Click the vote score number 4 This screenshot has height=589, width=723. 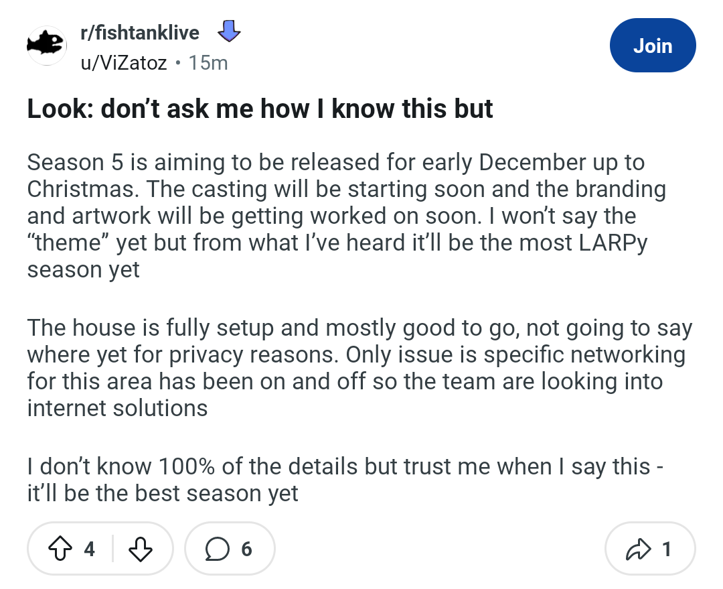coord(89,549)
